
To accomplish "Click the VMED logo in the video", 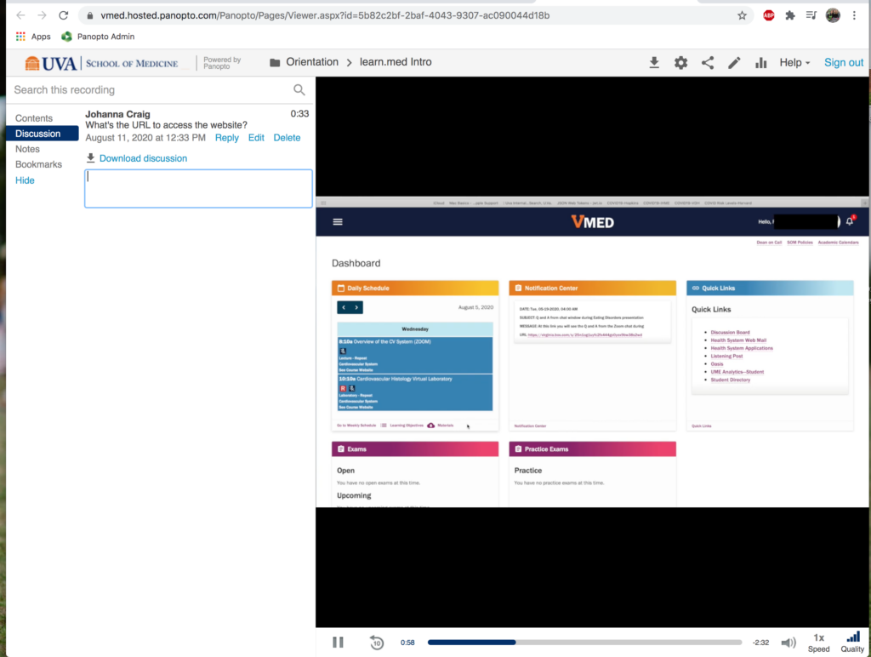I will (593, 222).
